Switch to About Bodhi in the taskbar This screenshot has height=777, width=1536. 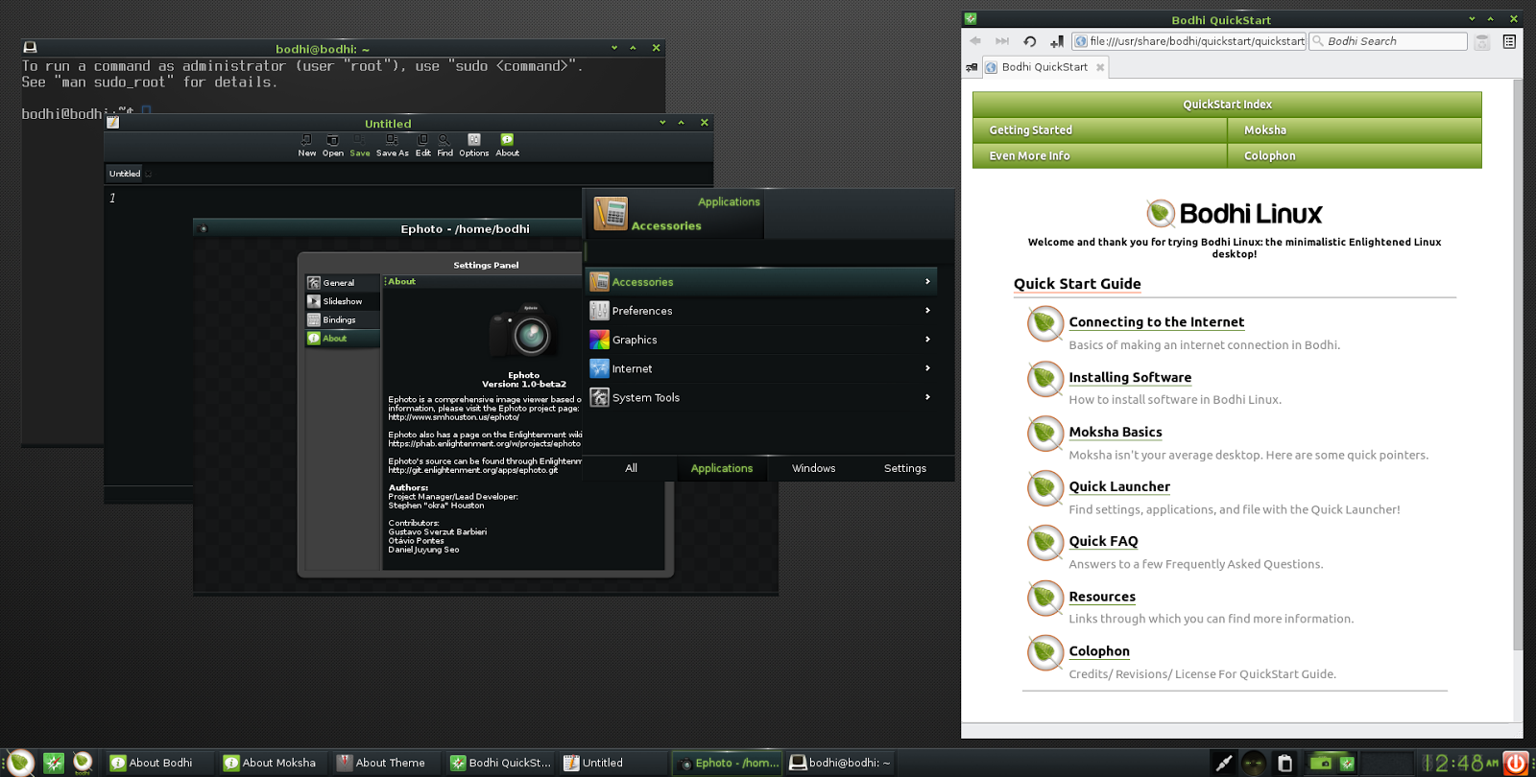(x=160, y=763)
